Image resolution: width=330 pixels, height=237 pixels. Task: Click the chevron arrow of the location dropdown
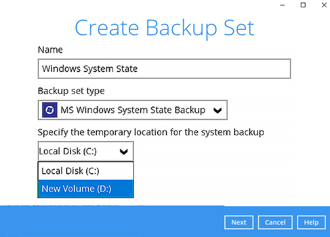[124, 151]
